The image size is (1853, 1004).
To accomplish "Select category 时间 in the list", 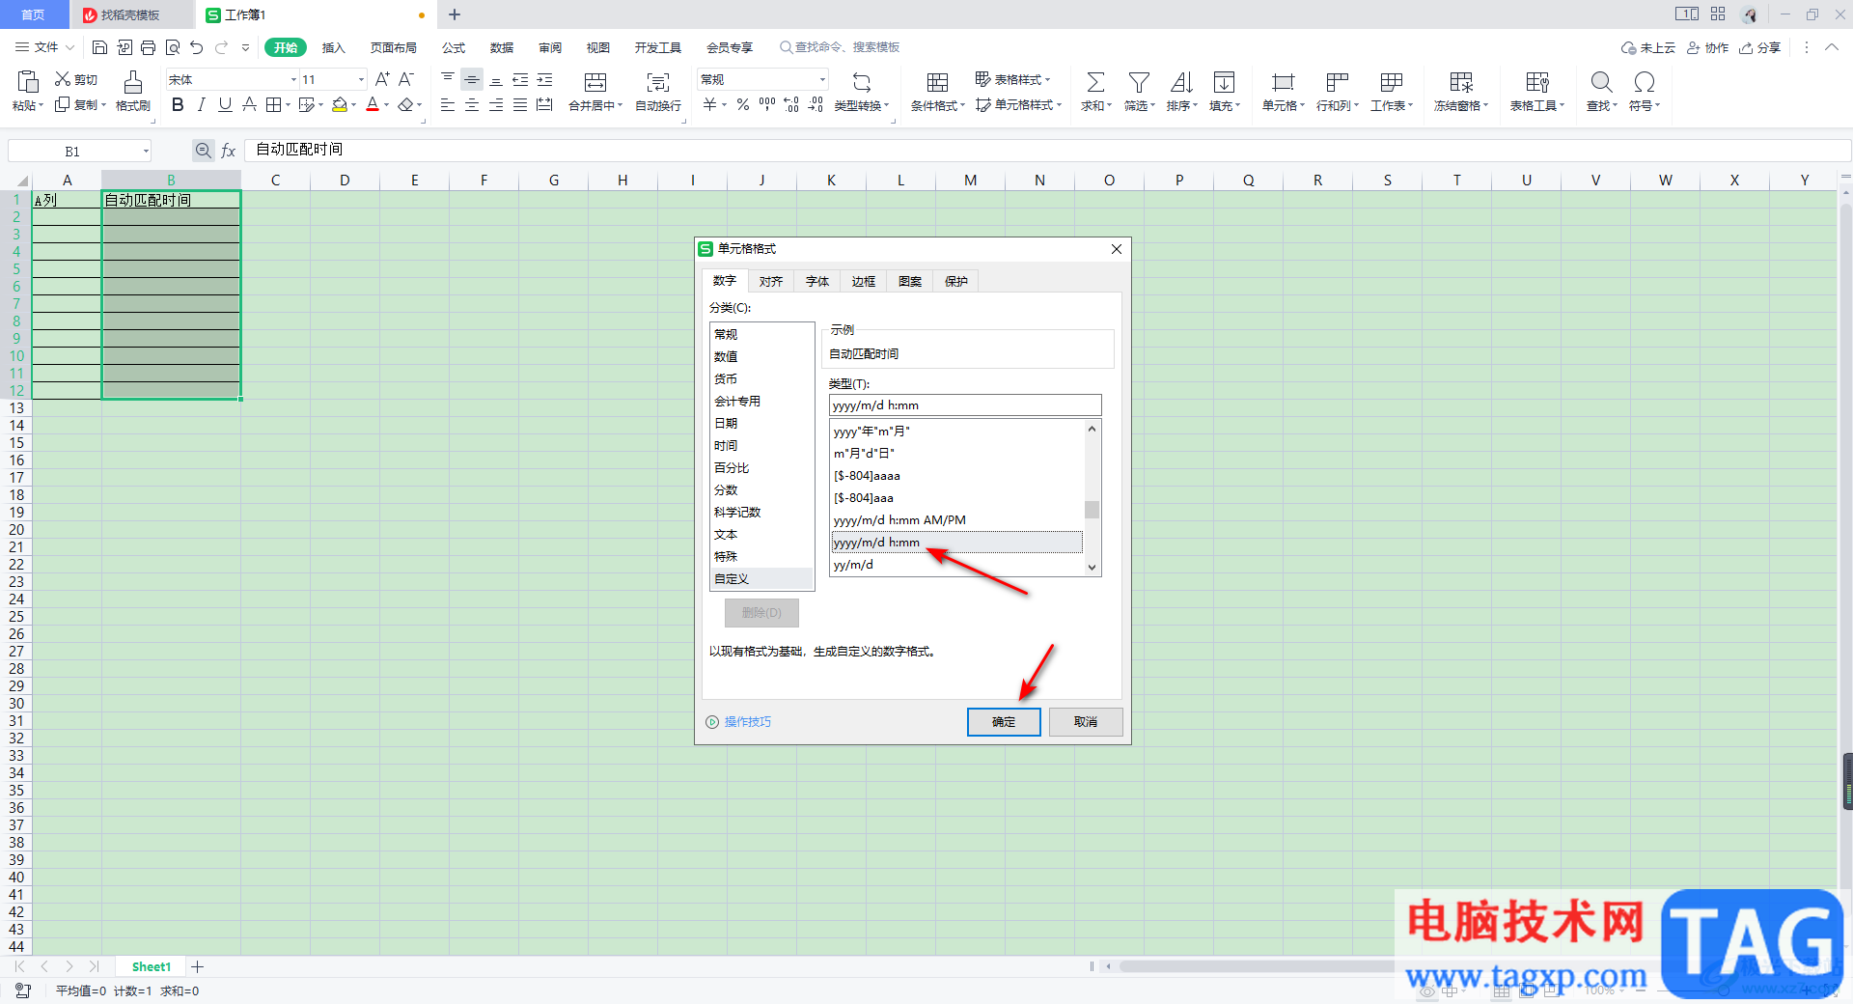I will click(x=762, y=445).
